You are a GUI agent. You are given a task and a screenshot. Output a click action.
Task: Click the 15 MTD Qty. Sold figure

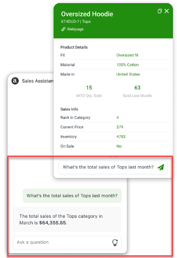pyautogui.click(x=89, y=88)
